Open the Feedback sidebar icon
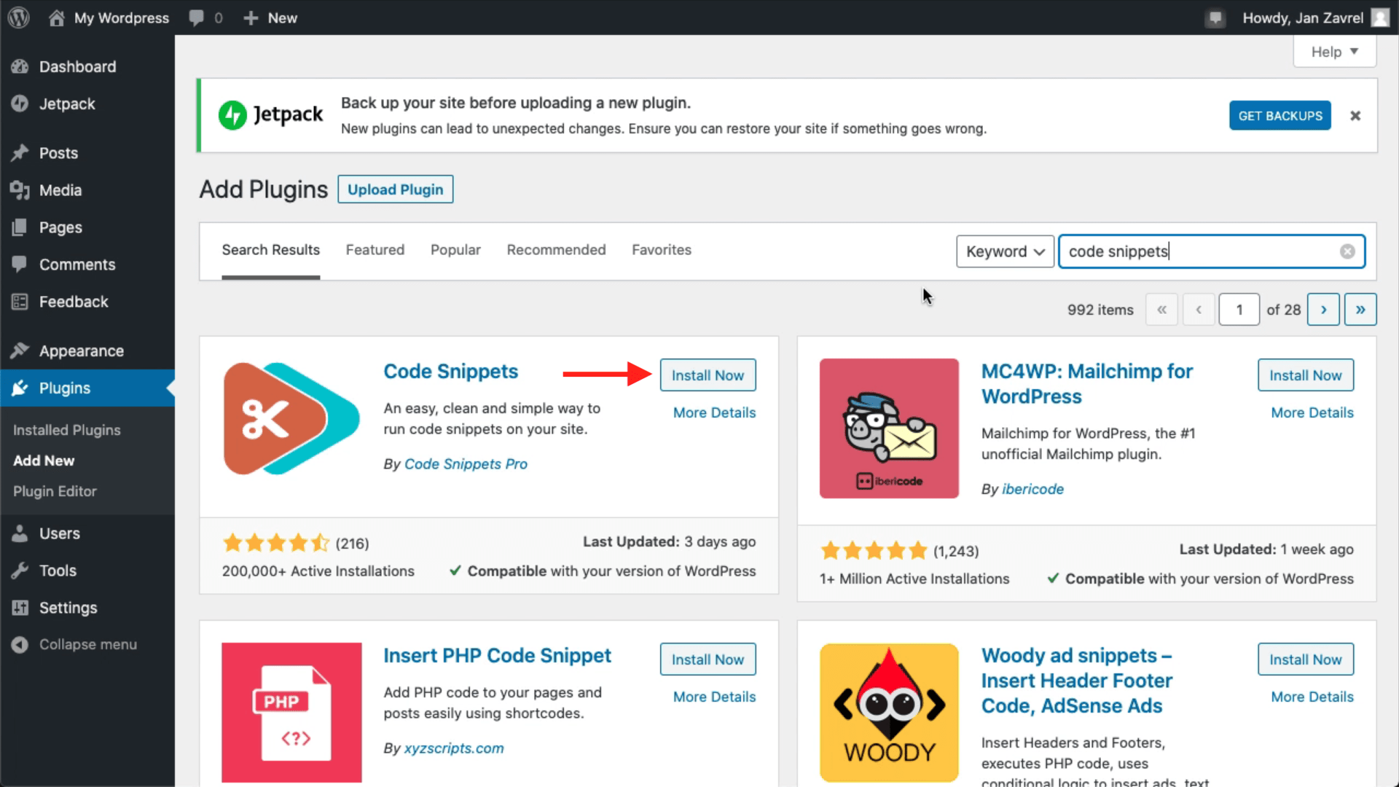Viewport: 1399px width, 787px height. 20,302
